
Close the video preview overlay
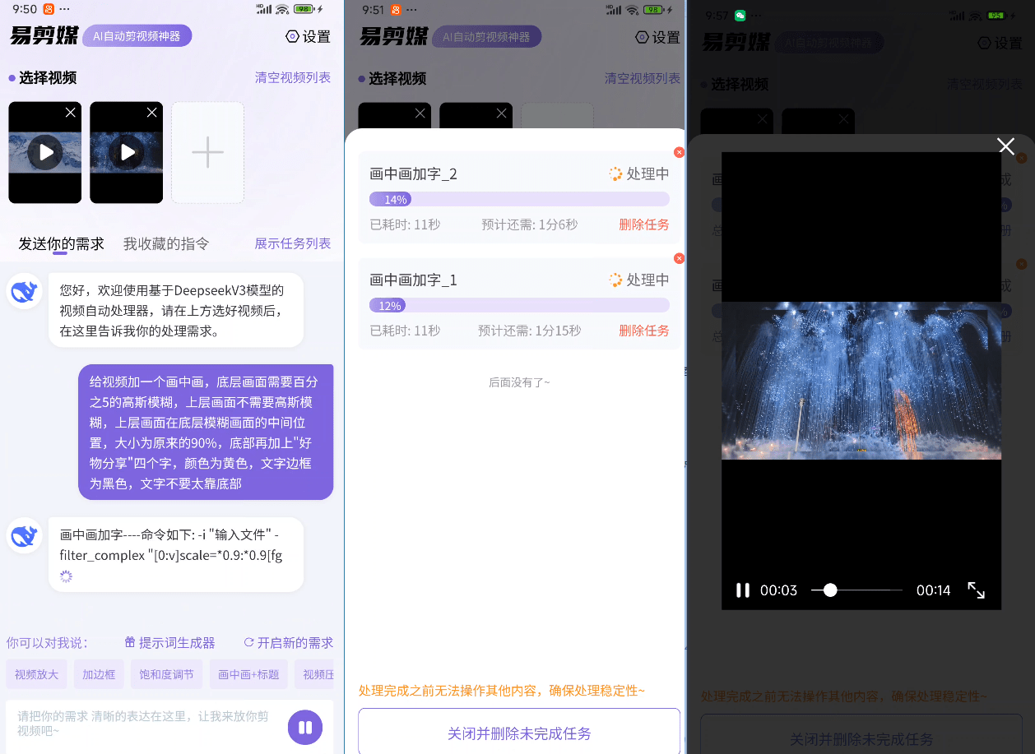tap(1005, 146)
